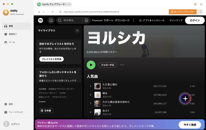
Task: Open the vertical three-dot menu by popup player
Action: click(x=200, y=12)
